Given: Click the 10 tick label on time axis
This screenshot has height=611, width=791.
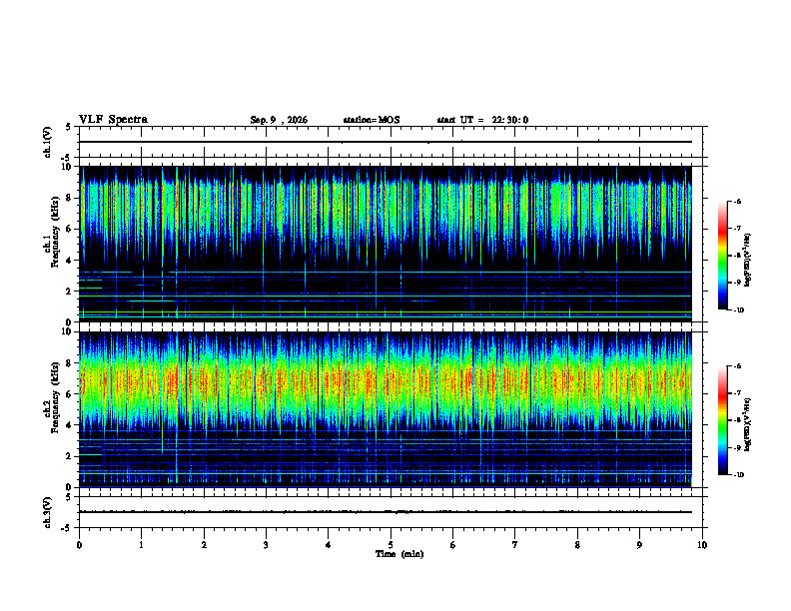Looking at the screenshot, I should [x=702, y=545].
